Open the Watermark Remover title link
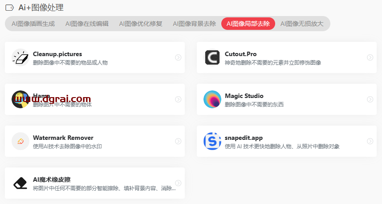This screenshot has height=204, width=382. click(63, 138)
